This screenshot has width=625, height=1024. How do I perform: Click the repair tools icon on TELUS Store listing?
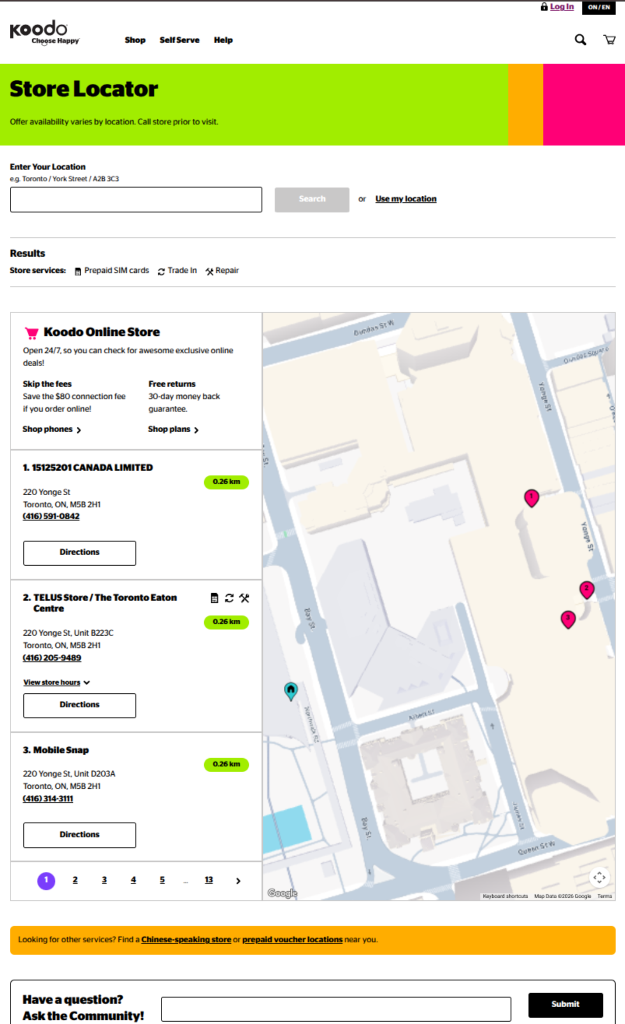pyautogui.click(x=244, y=599)
